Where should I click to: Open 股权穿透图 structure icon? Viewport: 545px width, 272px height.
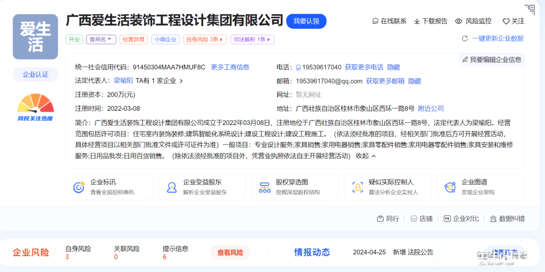click(264, 187)
